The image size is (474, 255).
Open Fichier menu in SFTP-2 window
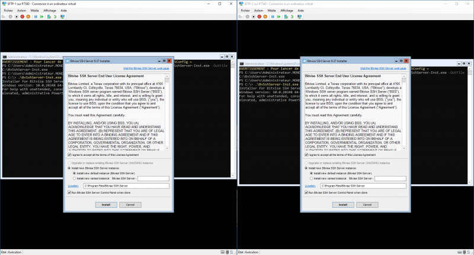245,11
